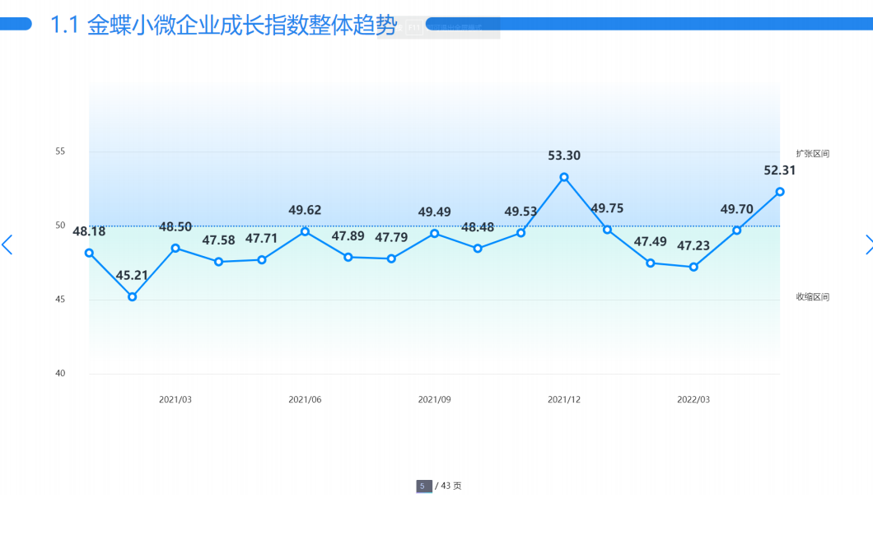Select the 47.23 data point marker
The width and height of the screenshot is (873, 540).
point(693,267)
